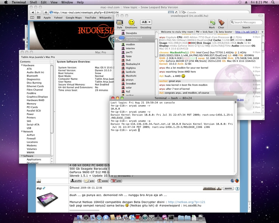Toggle the IRC window toolbar pill button
Image resolution: width=279 pixels, height=223 pixels.
pos(261,16)
